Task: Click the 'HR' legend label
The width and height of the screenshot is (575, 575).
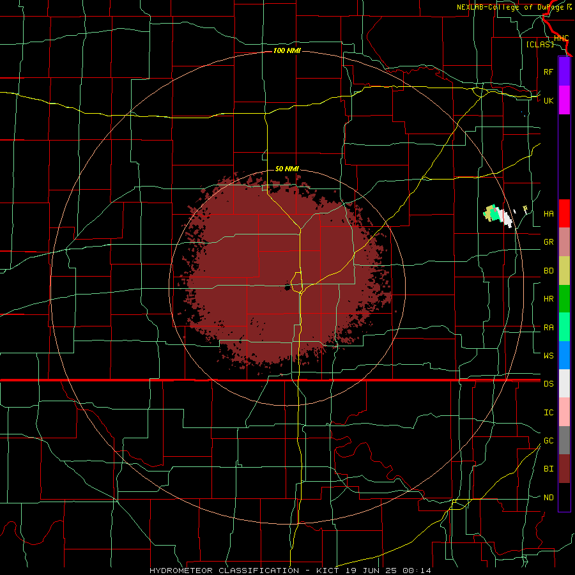Action: point(548,299)
